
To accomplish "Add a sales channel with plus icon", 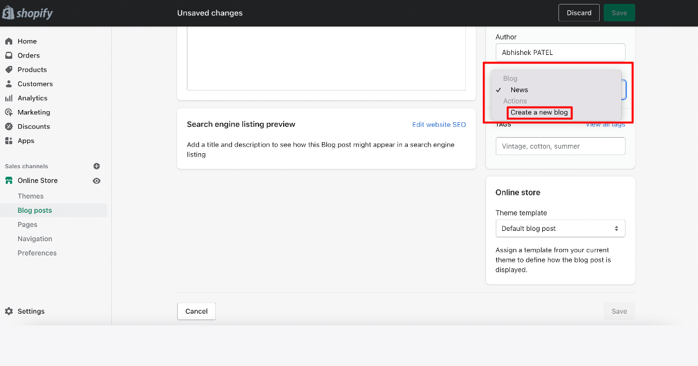I will [x=96, y=166].
